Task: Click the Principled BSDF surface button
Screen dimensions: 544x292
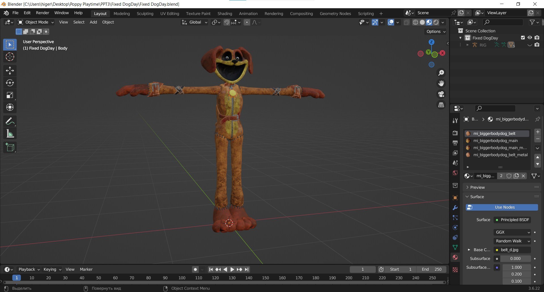Action: tap(512, 220)
